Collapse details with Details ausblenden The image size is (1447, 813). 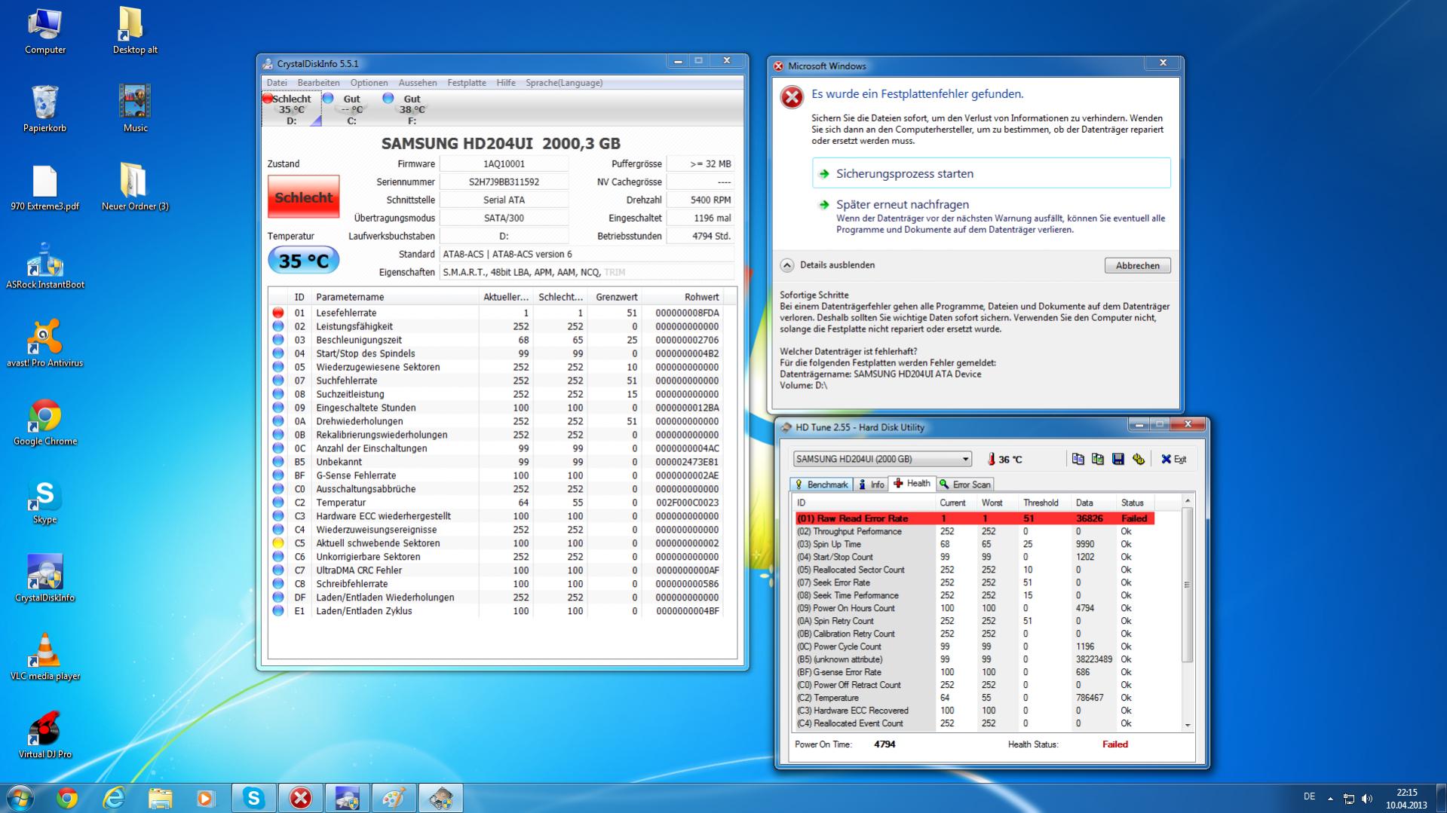(x=828, y=265)
